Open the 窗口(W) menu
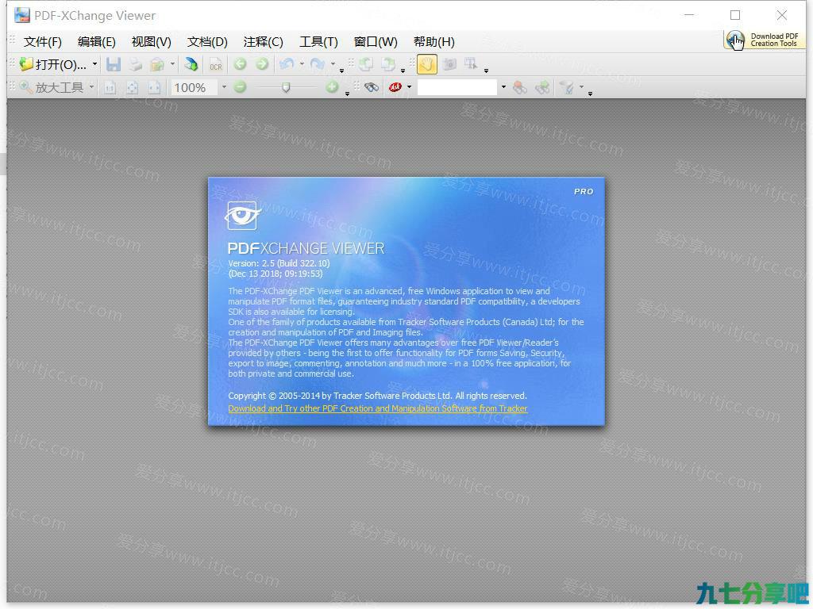The width and height of the screenshot is (813, 609). coord(376,42)
